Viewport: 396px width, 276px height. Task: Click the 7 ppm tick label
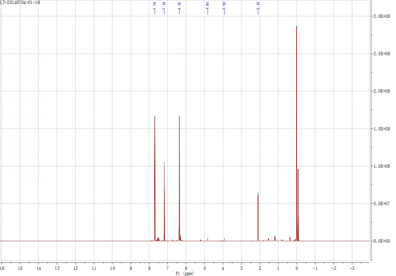point(168,269)
